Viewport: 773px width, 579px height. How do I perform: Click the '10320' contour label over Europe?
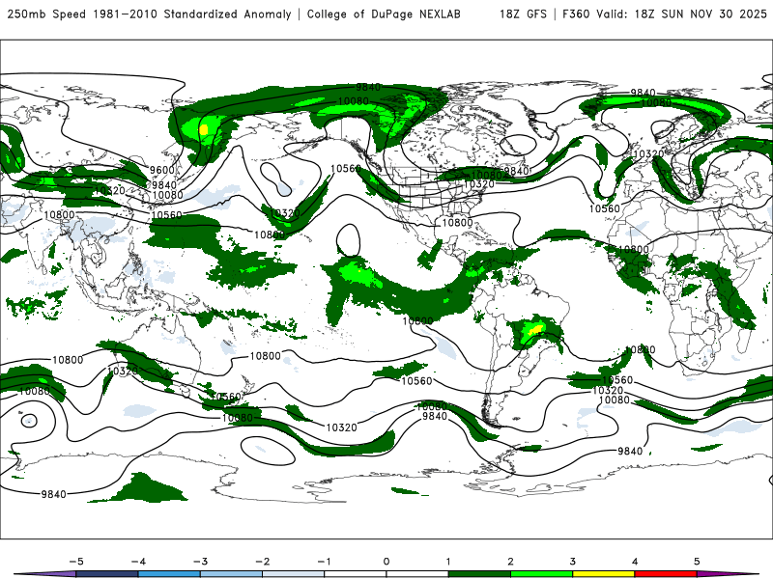click(648, 153)
